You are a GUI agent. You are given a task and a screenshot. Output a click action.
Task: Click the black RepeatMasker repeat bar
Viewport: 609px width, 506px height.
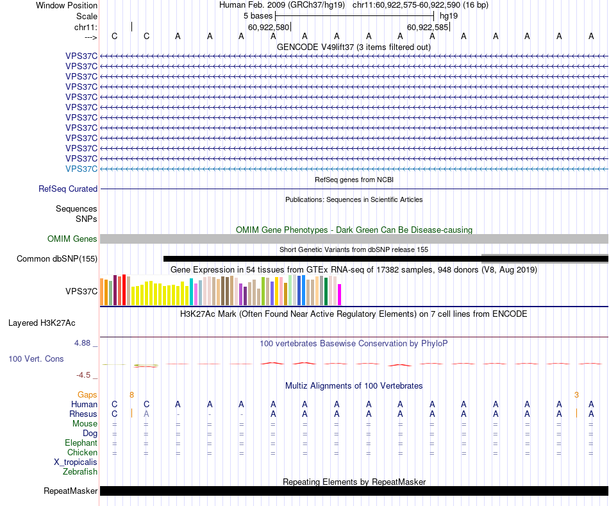pyautogui.click(x=354, y=491)
